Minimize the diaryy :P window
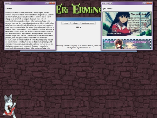 click(x=47, y=3)
